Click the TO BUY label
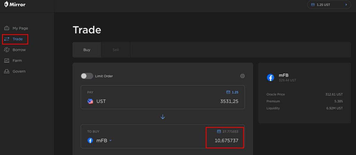 (x=93, y=131)
